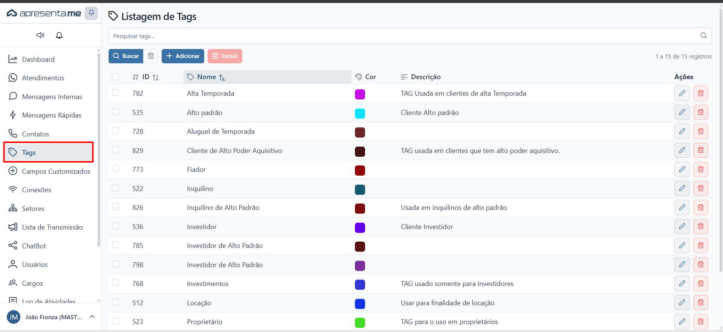The width and height of the screenshot is (723, 332).
Task: Open Campos Customizados
Action: (49, 171)
